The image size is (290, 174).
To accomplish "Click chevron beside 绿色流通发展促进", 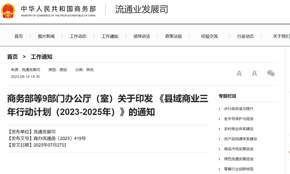I will 219,159.
